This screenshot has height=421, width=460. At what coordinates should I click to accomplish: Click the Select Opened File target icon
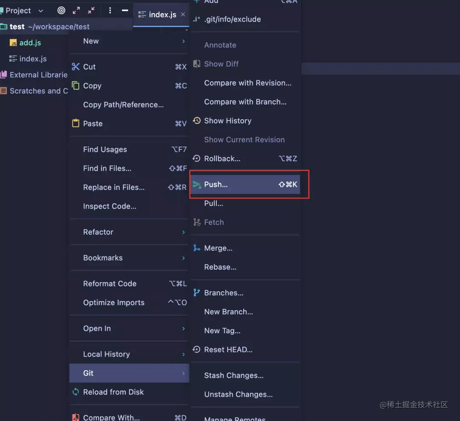[61, 11]
